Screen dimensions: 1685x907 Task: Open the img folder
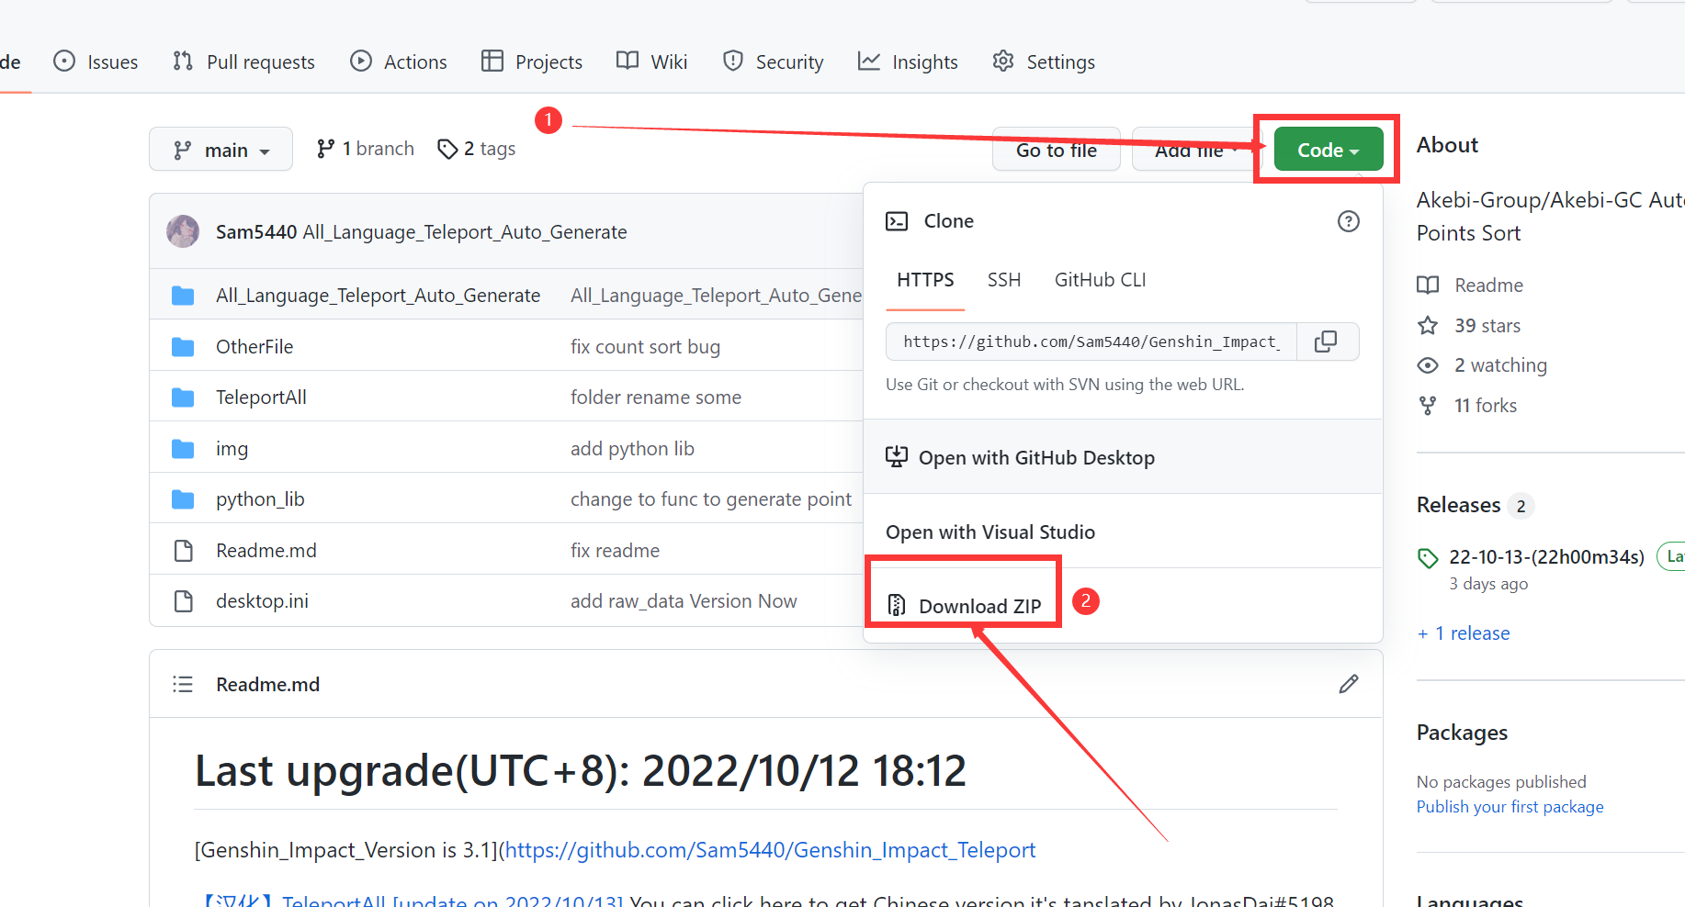(x=232, y=449)
